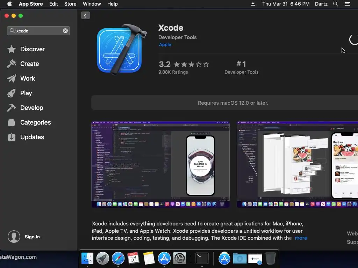Click the Developer Tools category under Xcode
Image resolution: width=358 pixels, height=268 pixels.
177,37
